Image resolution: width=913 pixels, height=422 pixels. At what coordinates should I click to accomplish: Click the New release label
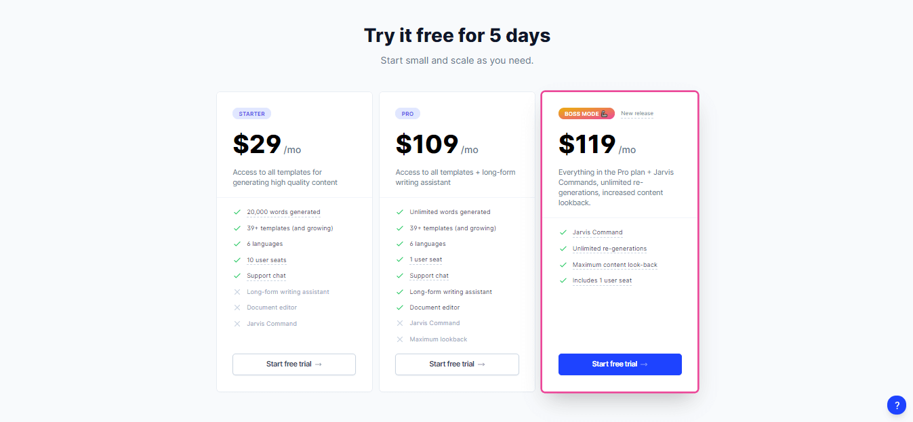(x=637, y=114)
